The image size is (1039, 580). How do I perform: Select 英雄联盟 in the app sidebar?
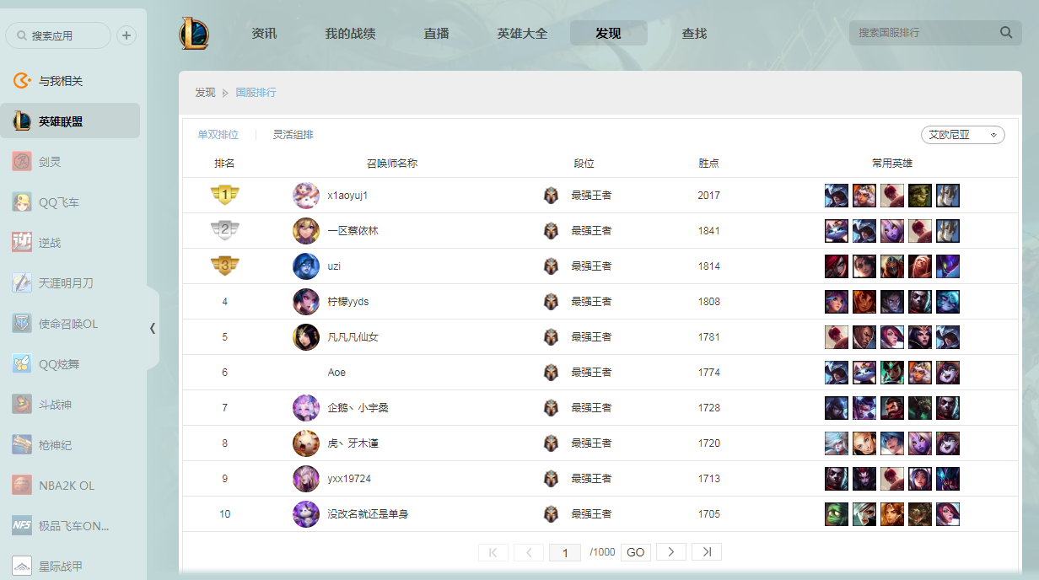[x=70, y=121]
